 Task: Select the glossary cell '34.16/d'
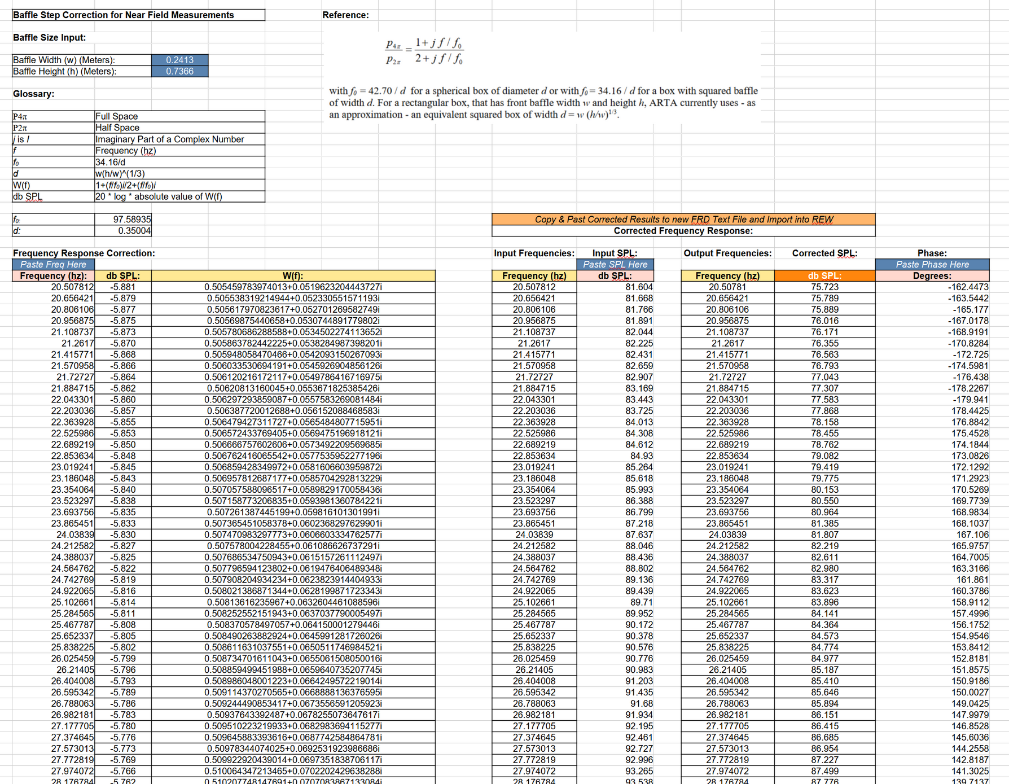(x=179, y=162)
